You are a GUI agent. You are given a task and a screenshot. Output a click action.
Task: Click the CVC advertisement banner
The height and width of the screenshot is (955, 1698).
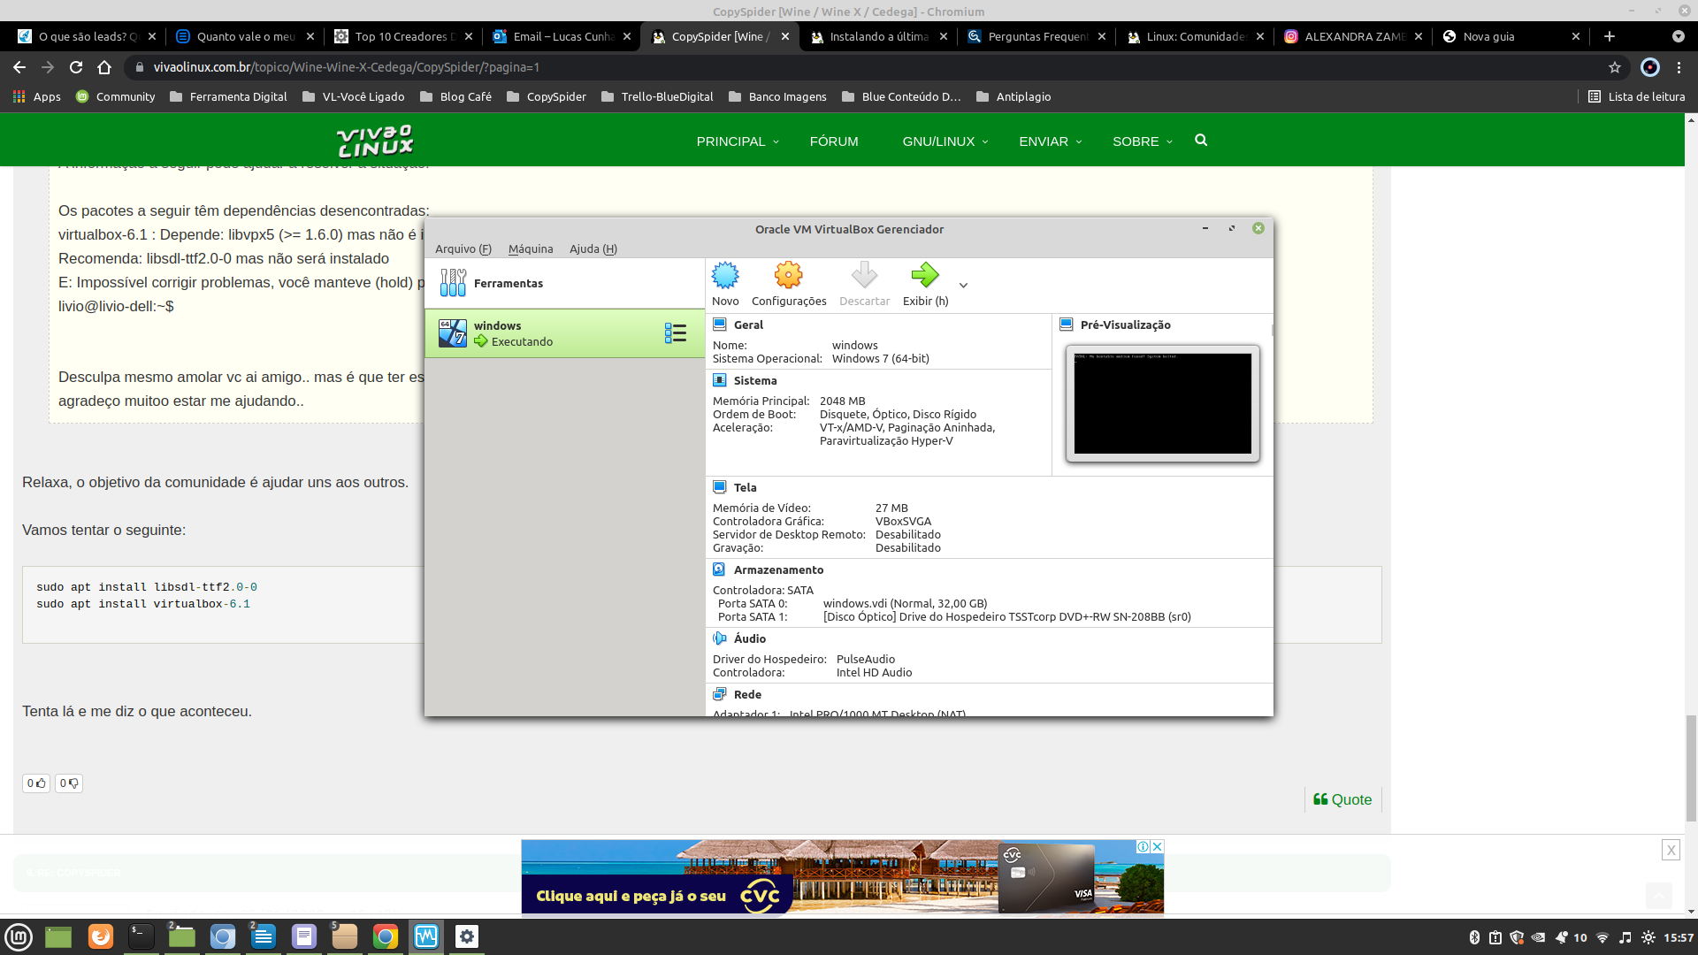pyautogui.click(x=842, y=876)
